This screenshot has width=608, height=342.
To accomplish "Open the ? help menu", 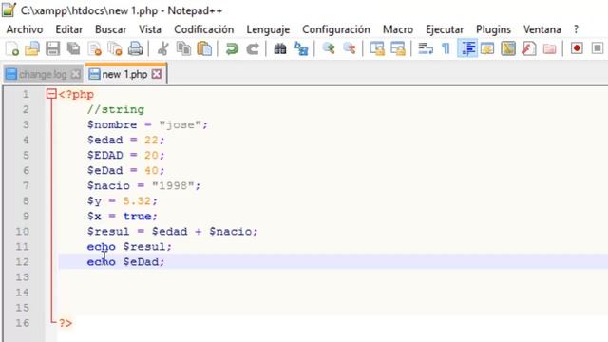I will tap(577, 29).
